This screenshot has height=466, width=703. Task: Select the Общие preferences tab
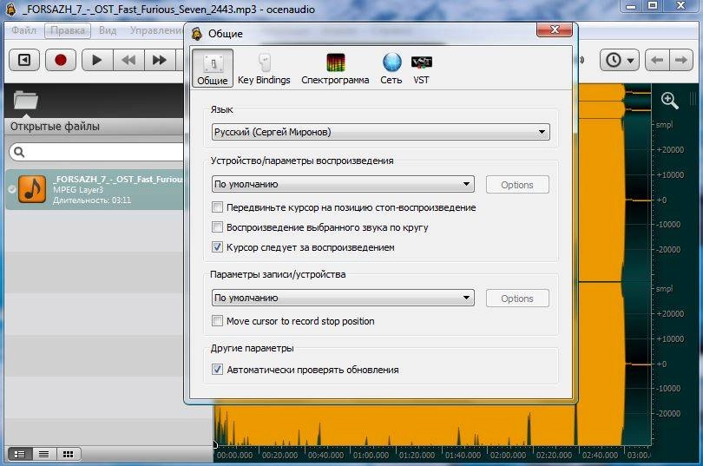[213, 68]
